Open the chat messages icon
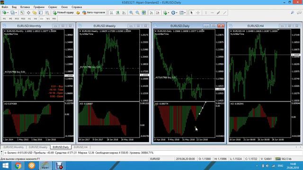Screen dimensions: 303x170 click(299, 13)
